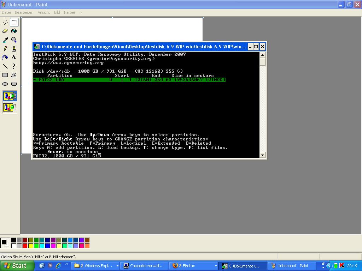Click the red Kaspersky tray icon

tap(342, 266)
